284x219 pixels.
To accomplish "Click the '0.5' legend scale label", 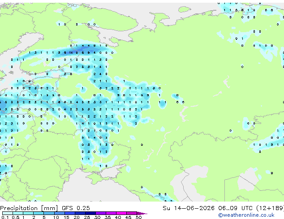I will [x=16, y=217].
